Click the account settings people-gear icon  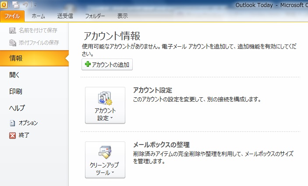pyautogui.click(x=105, y=98)
